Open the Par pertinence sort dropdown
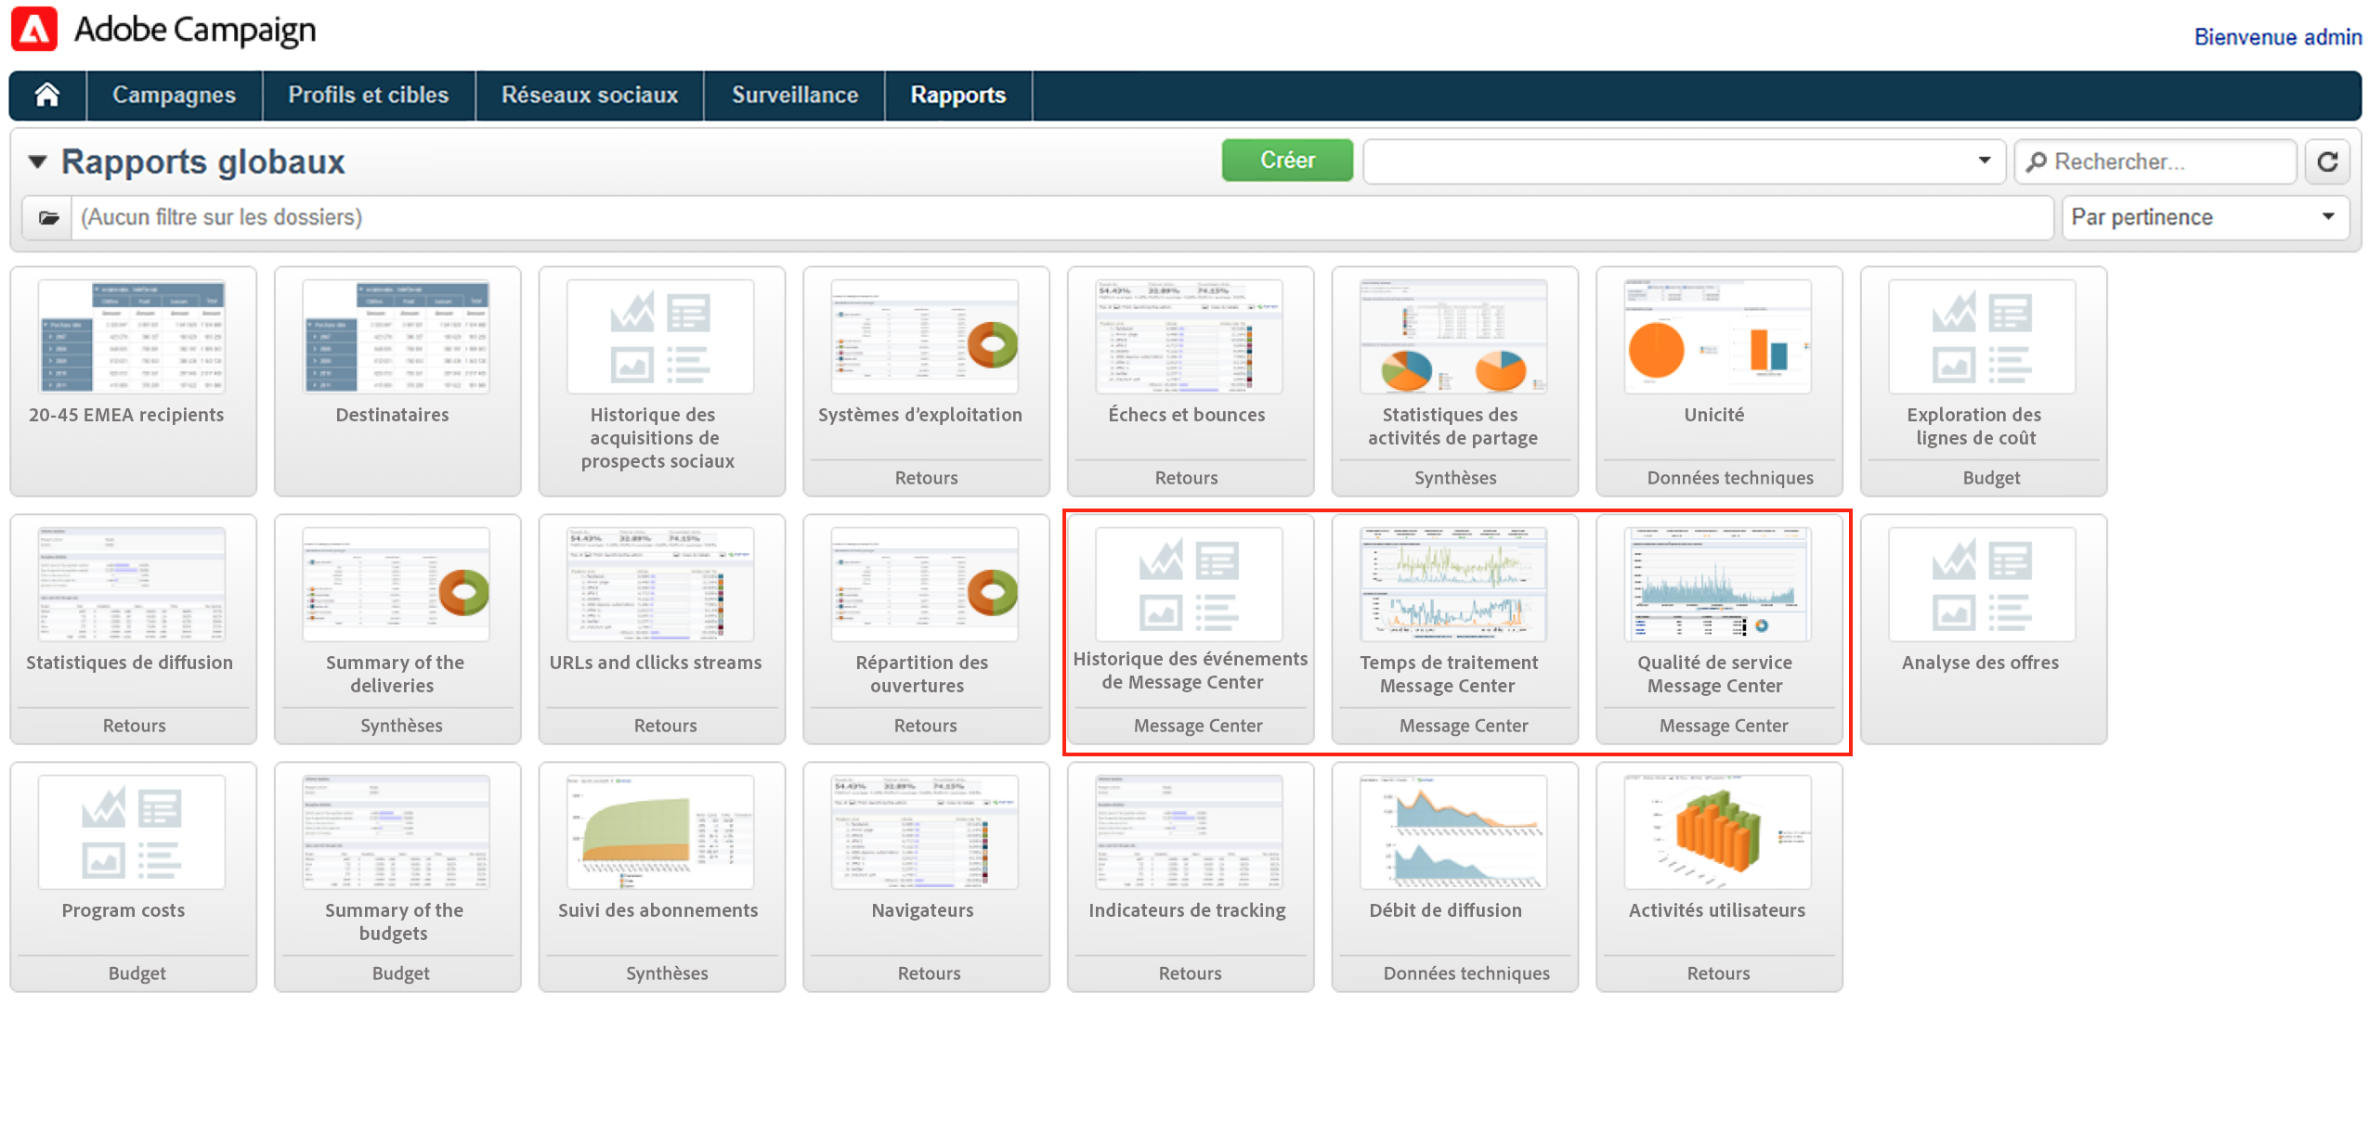Image resolution: width=2370 pixels, height=1134 pixels. tap(2206, 217)
